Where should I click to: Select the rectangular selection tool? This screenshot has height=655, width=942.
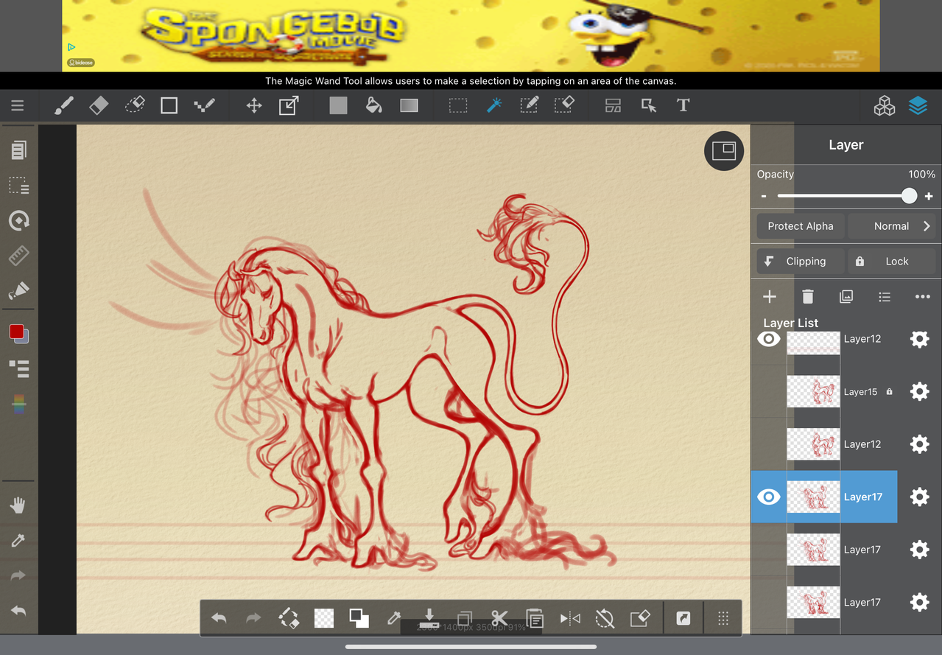click(x=458, y=106)
